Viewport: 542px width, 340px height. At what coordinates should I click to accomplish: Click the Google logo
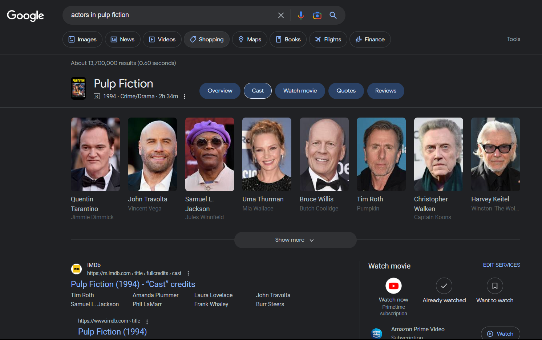click(25, 15)
